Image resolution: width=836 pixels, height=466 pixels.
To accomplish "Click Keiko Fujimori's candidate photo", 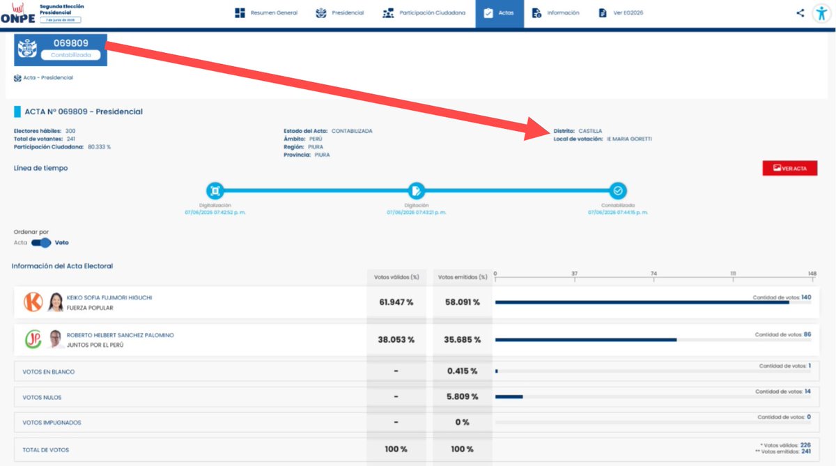I will (56, 302).
